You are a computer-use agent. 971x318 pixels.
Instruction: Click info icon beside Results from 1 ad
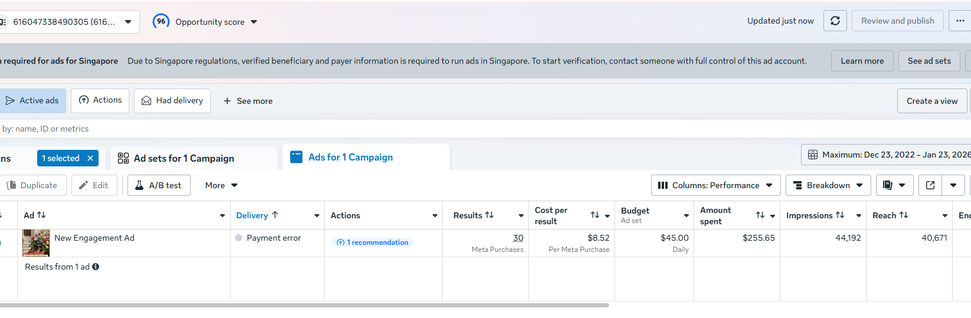(96, 267)
